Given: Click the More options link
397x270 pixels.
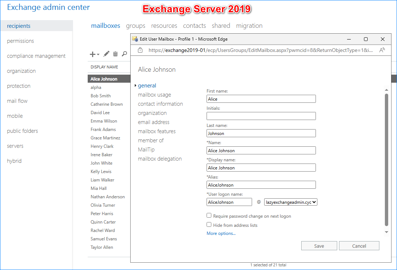Looking at the screenshot, I should 221,233.
